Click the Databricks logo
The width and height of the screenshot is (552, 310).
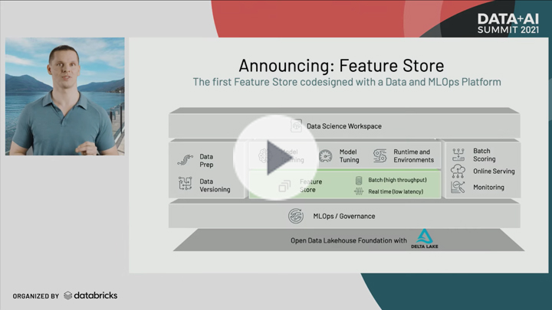[x=90, y=295]
